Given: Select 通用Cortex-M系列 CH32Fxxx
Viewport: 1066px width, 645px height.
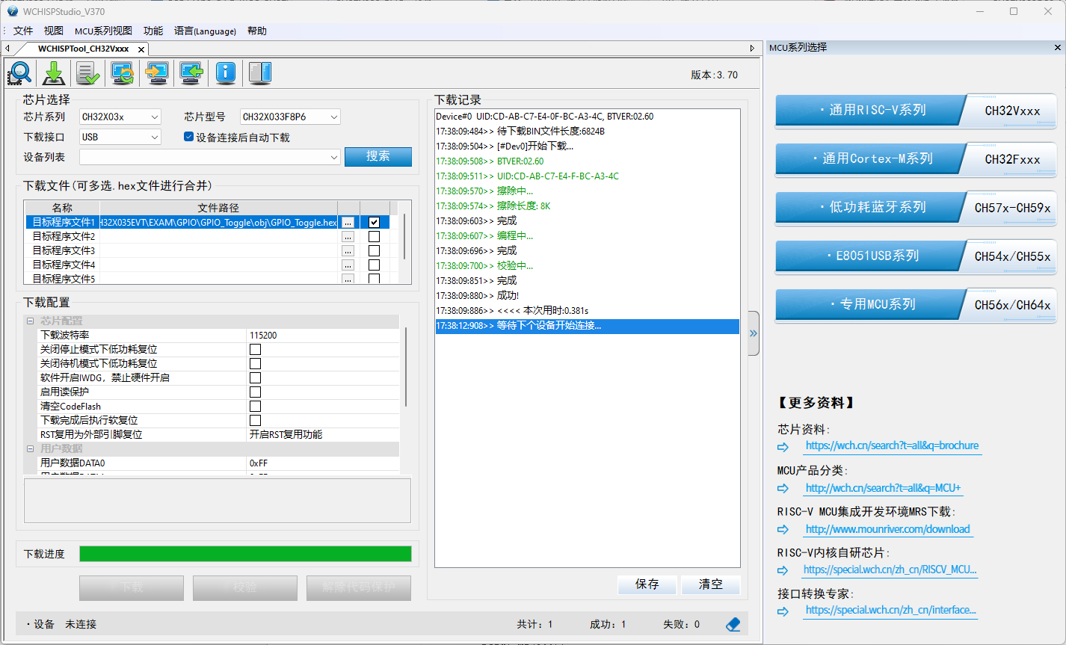Looking at the screenshot, I should pos(916,159).
